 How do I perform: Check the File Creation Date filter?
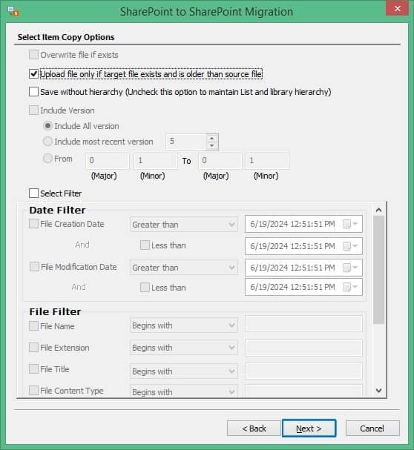coord(33,224)
